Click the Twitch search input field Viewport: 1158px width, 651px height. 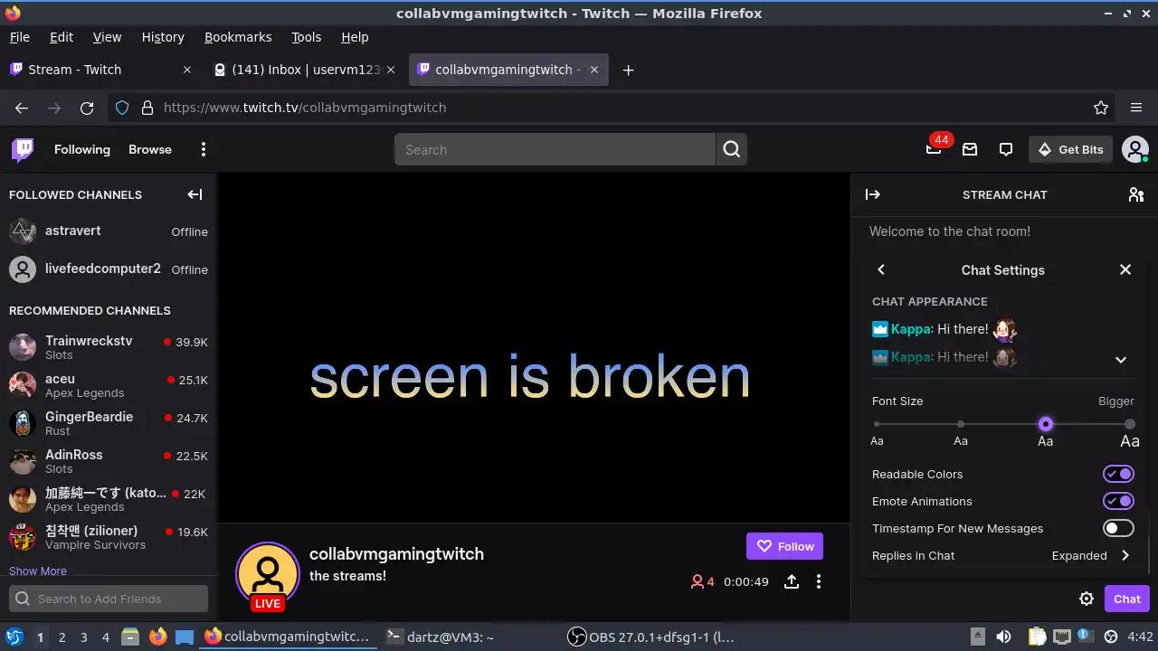pos(555,149)
